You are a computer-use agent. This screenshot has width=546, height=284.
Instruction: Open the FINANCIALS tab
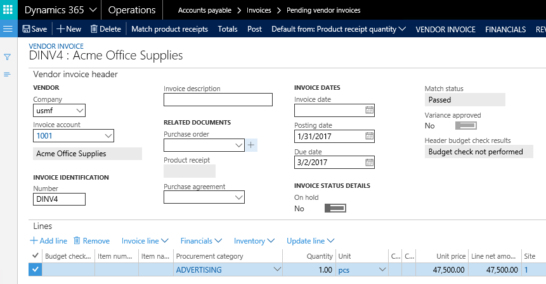pyautogui.click(x=505, y=29)
